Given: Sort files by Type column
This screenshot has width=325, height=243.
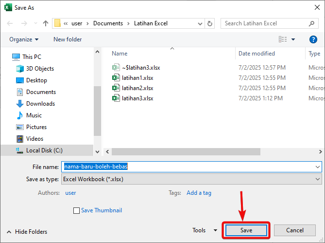Looking at the screenshot, I should 315,54.
